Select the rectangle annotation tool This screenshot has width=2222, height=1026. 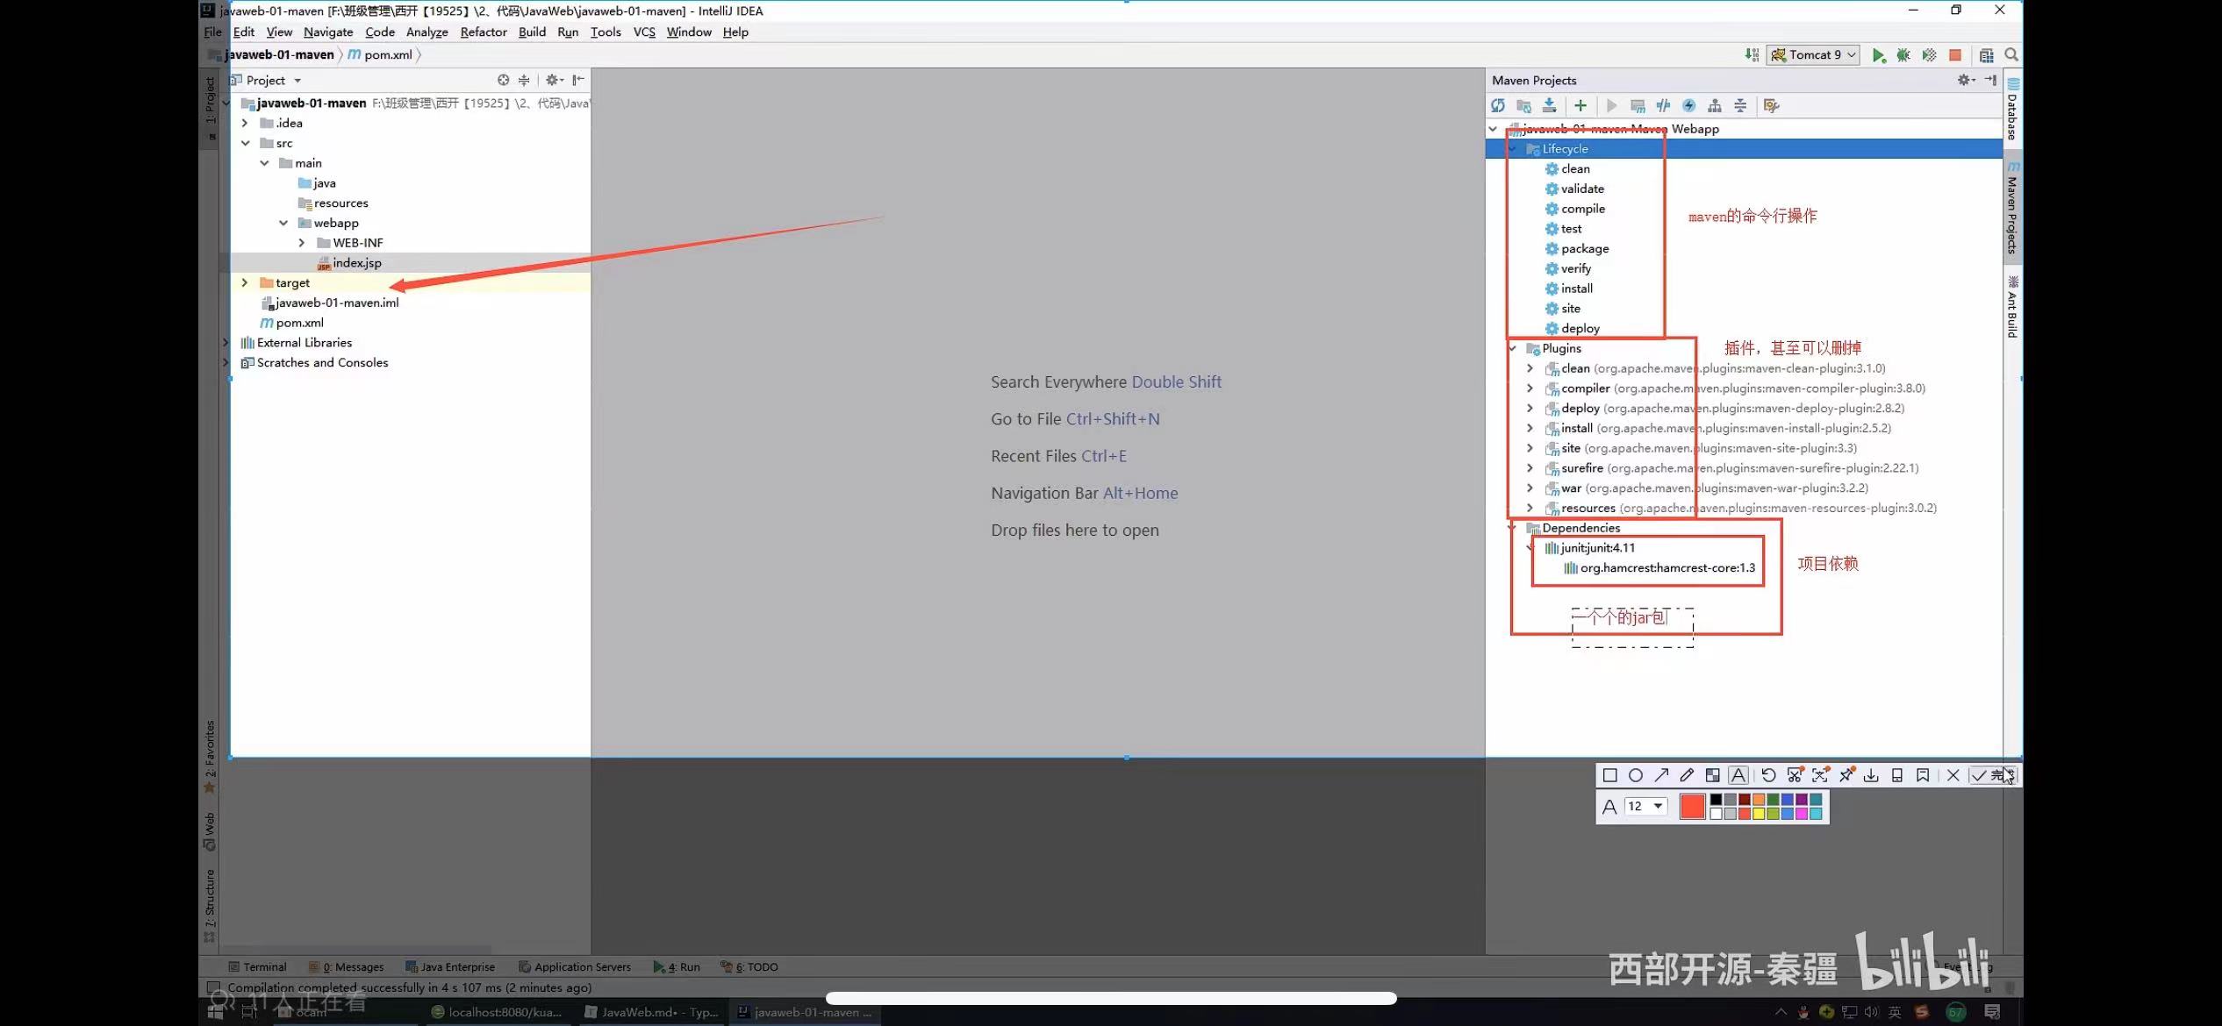coord(1610,775)
